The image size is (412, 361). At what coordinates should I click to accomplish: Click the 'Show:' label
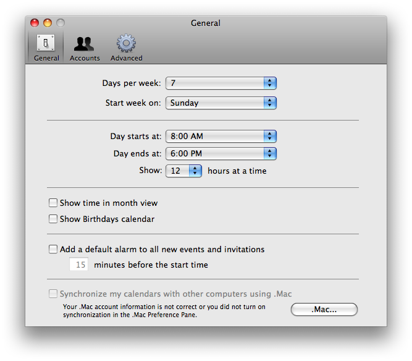151,171
